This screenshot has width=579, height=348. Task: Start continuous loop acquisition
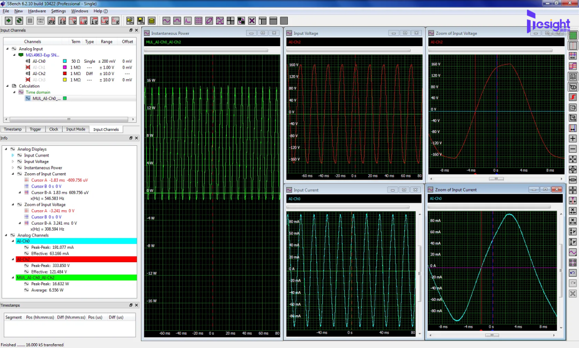19,21
